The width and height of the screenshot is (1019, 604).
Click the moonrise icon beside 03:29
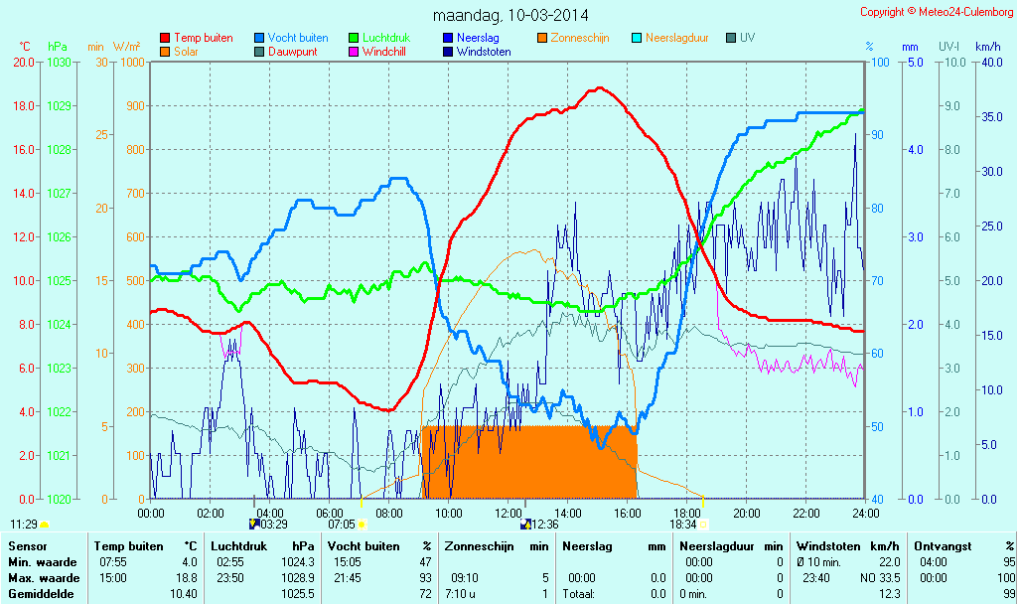[x=252, y=524]
